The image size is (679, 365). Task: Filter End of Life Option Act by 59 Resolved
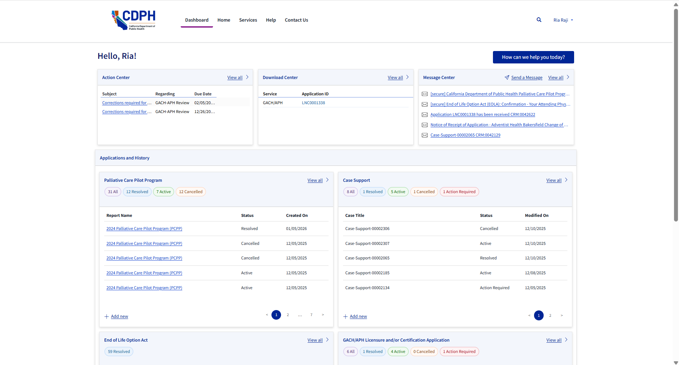pyautogui.click(x=119, y=352)
